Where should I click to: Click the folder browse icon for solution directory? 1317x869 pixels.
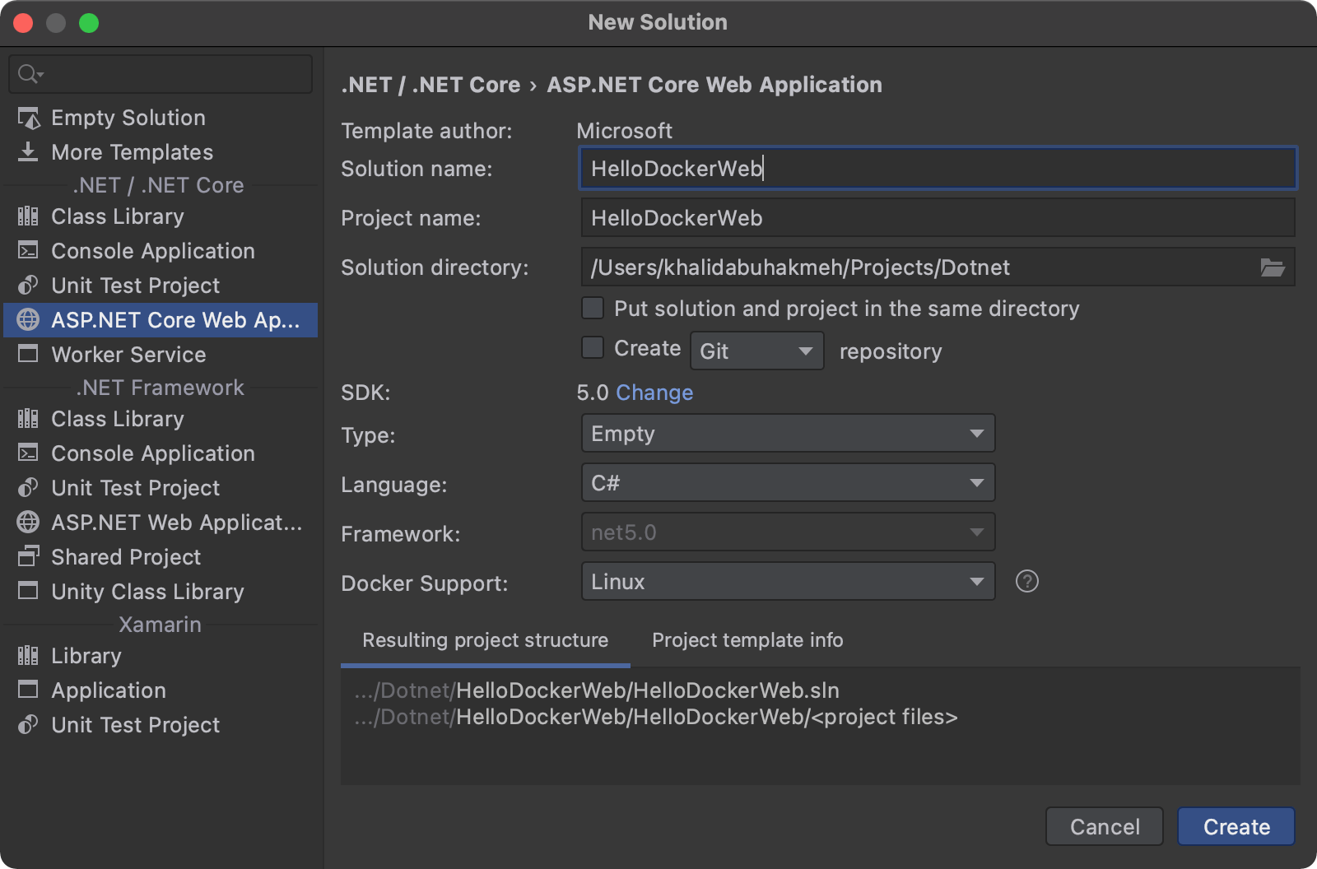point(1272,267)
